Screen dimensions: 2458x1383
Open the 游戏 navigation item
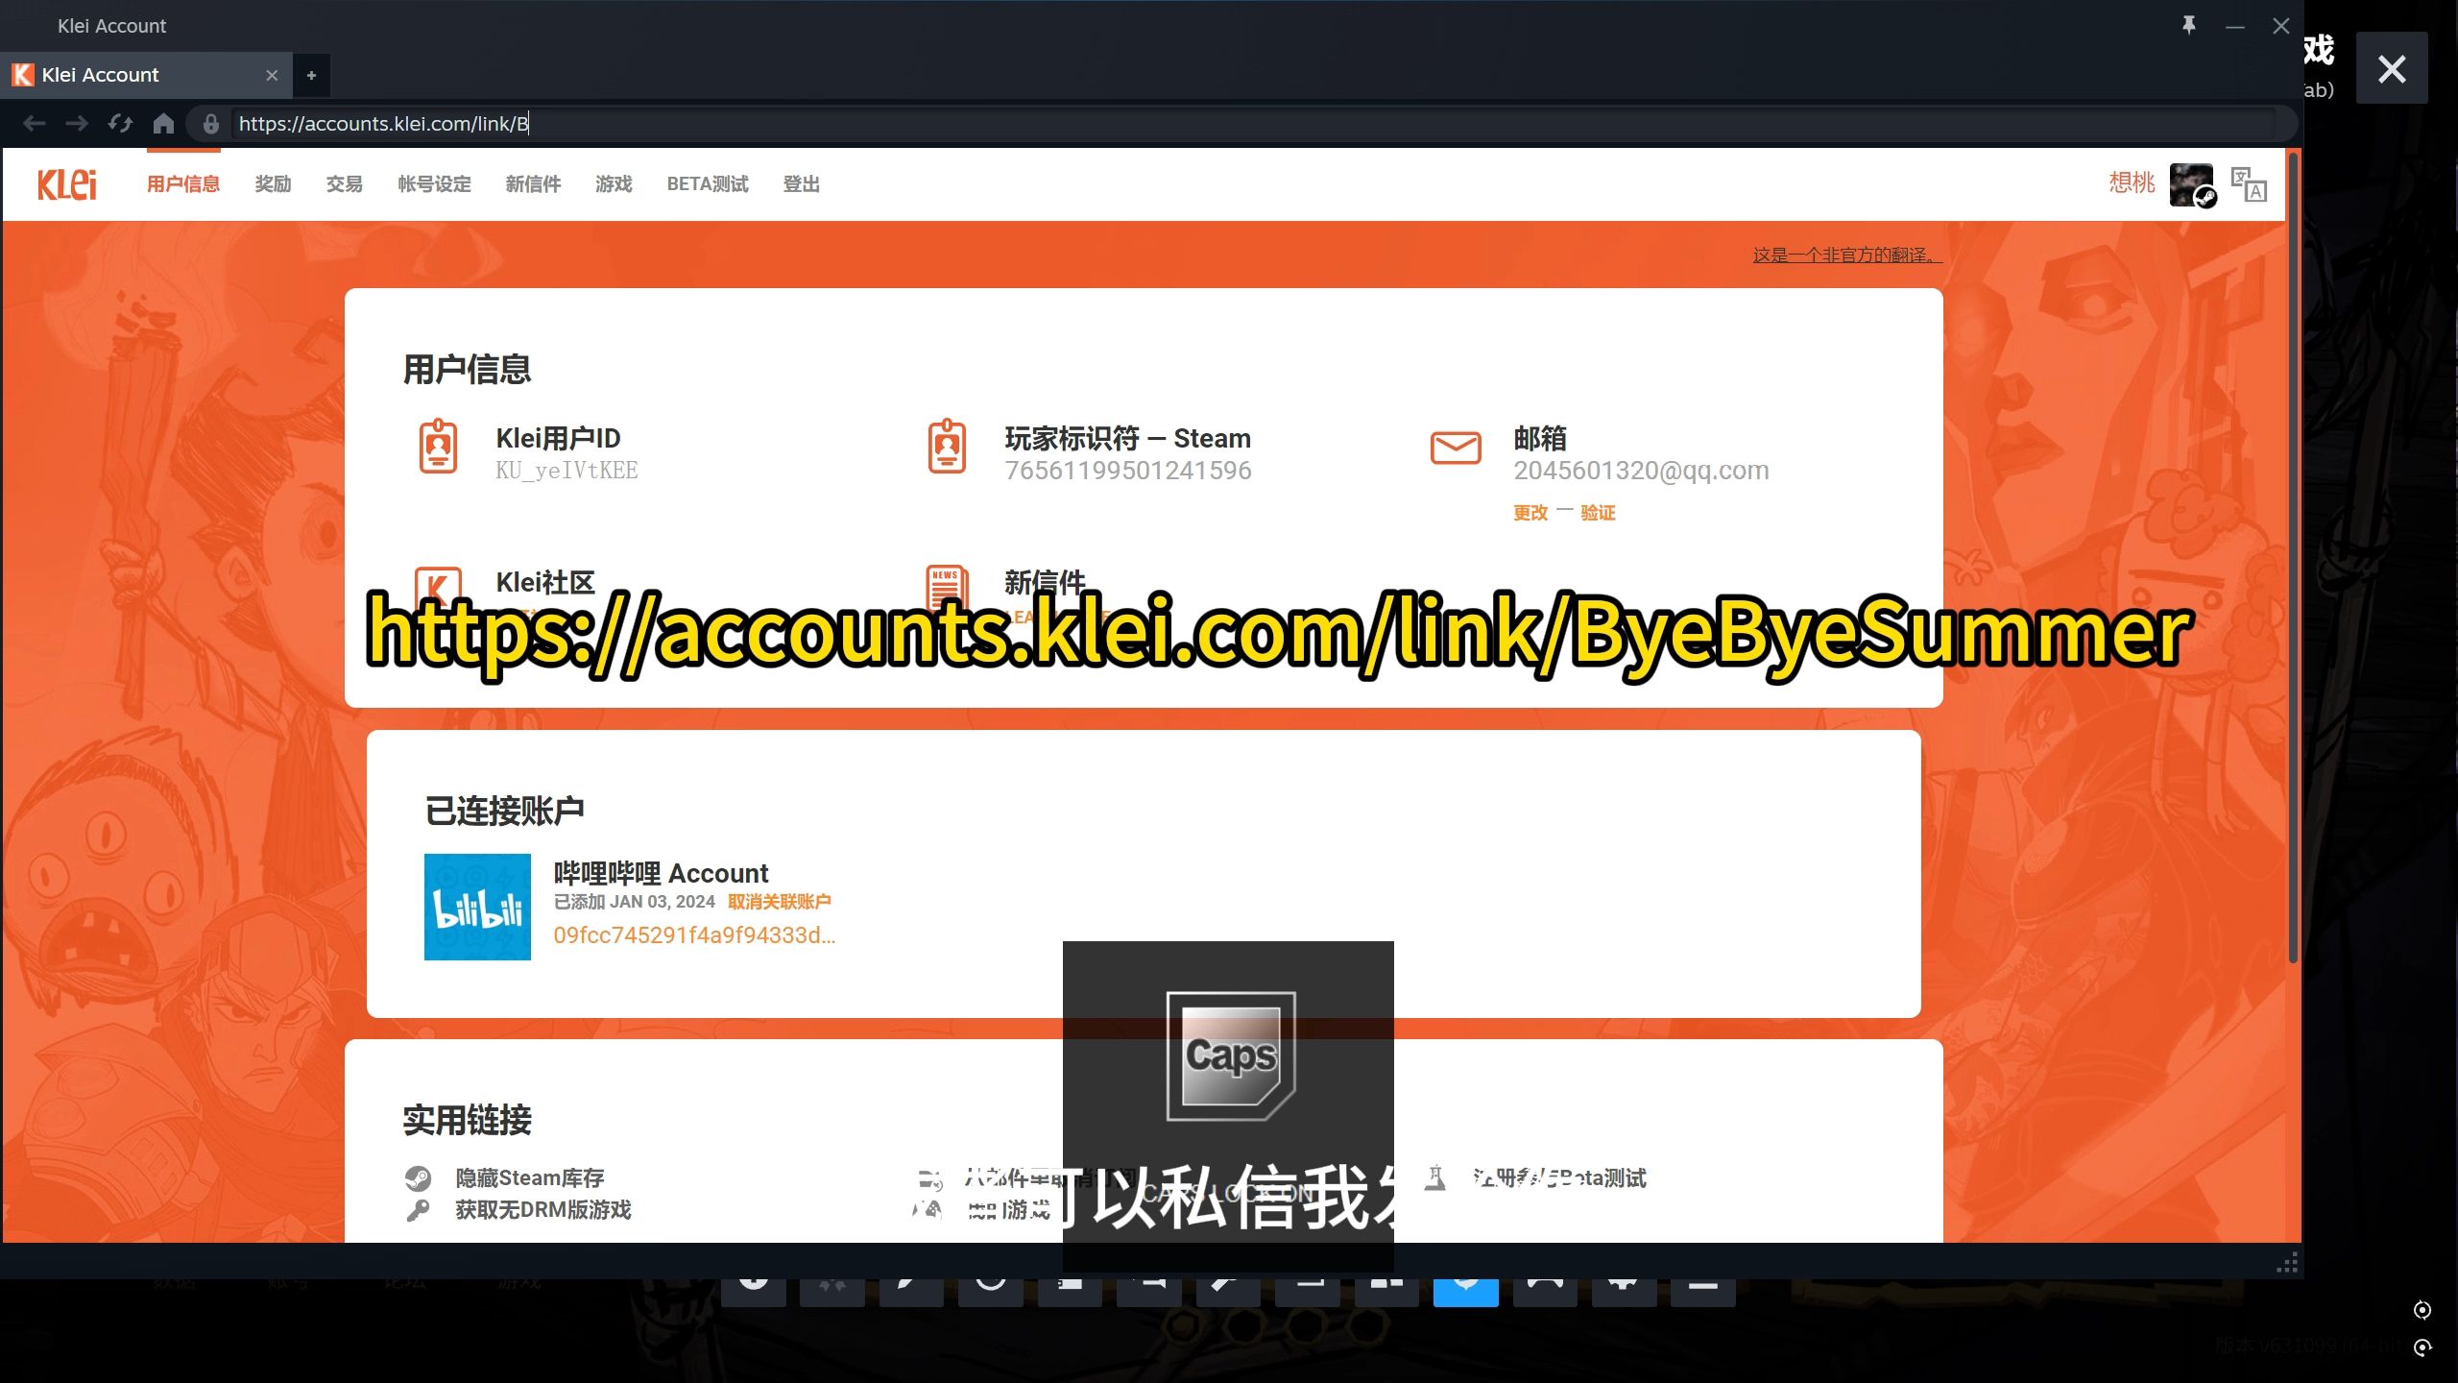(x=614, y=183)
